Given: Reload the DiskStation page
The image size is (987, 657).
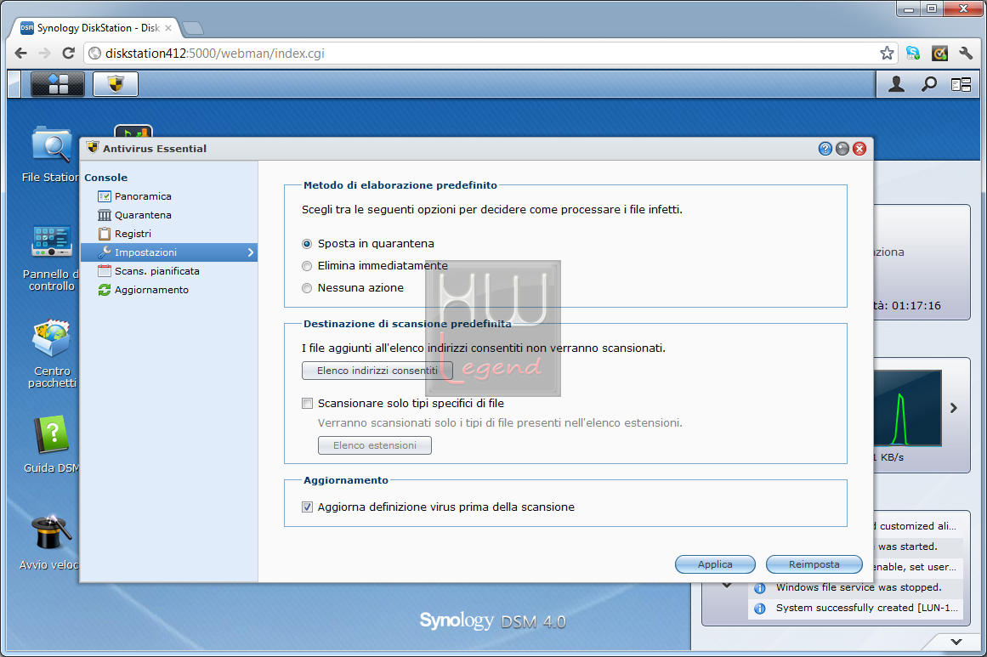Looking at the screenshot, I should 69,54.
